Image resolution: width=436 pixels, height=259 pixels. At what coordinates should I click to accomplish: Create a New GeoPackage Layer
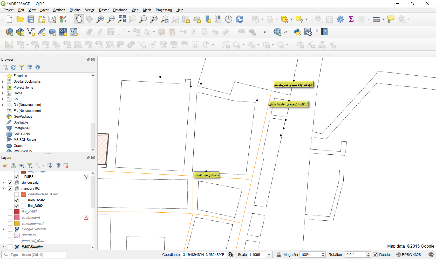[20, 32]
